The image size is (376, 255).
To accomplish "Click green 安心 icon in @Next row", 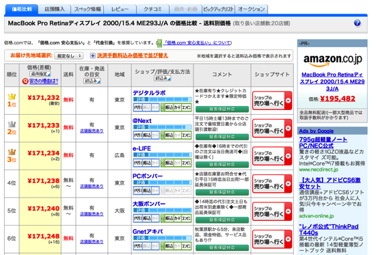I will click(163, 135).
